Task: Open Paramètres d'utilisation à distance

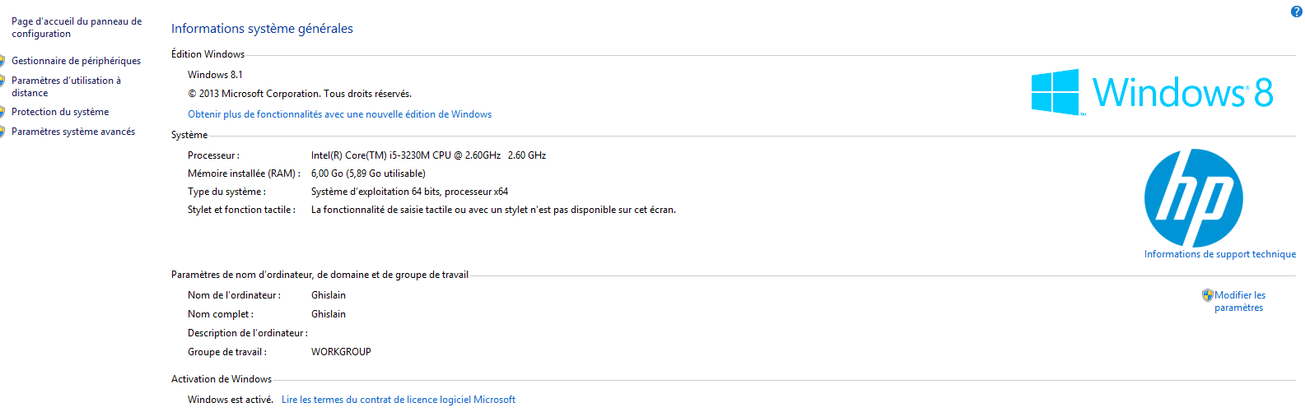Action: pyautogui.click(x=66, y=86)
